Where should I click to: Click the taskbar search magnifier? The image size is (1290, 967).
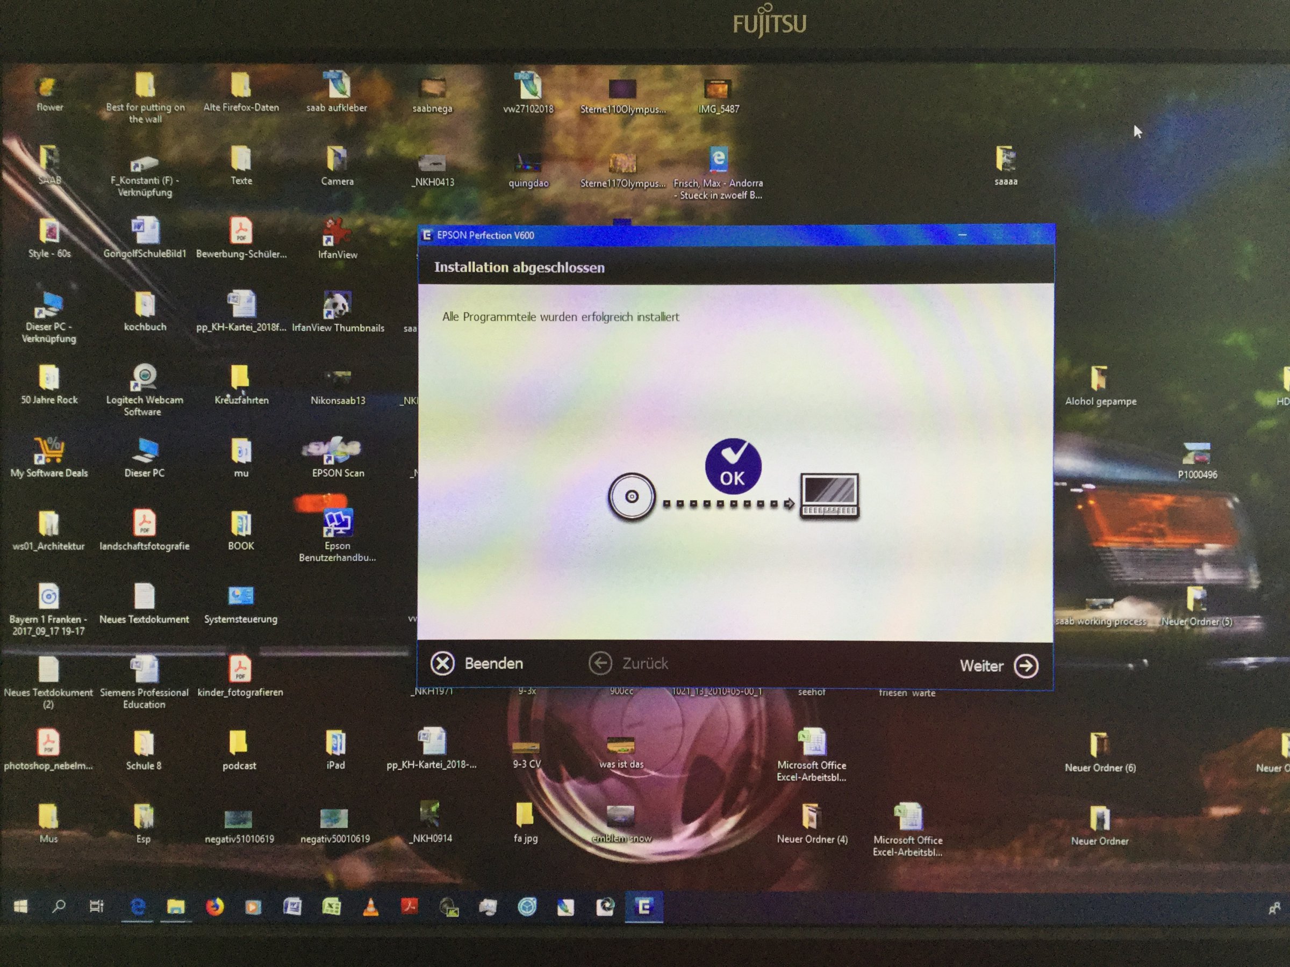tap(58, 906)
